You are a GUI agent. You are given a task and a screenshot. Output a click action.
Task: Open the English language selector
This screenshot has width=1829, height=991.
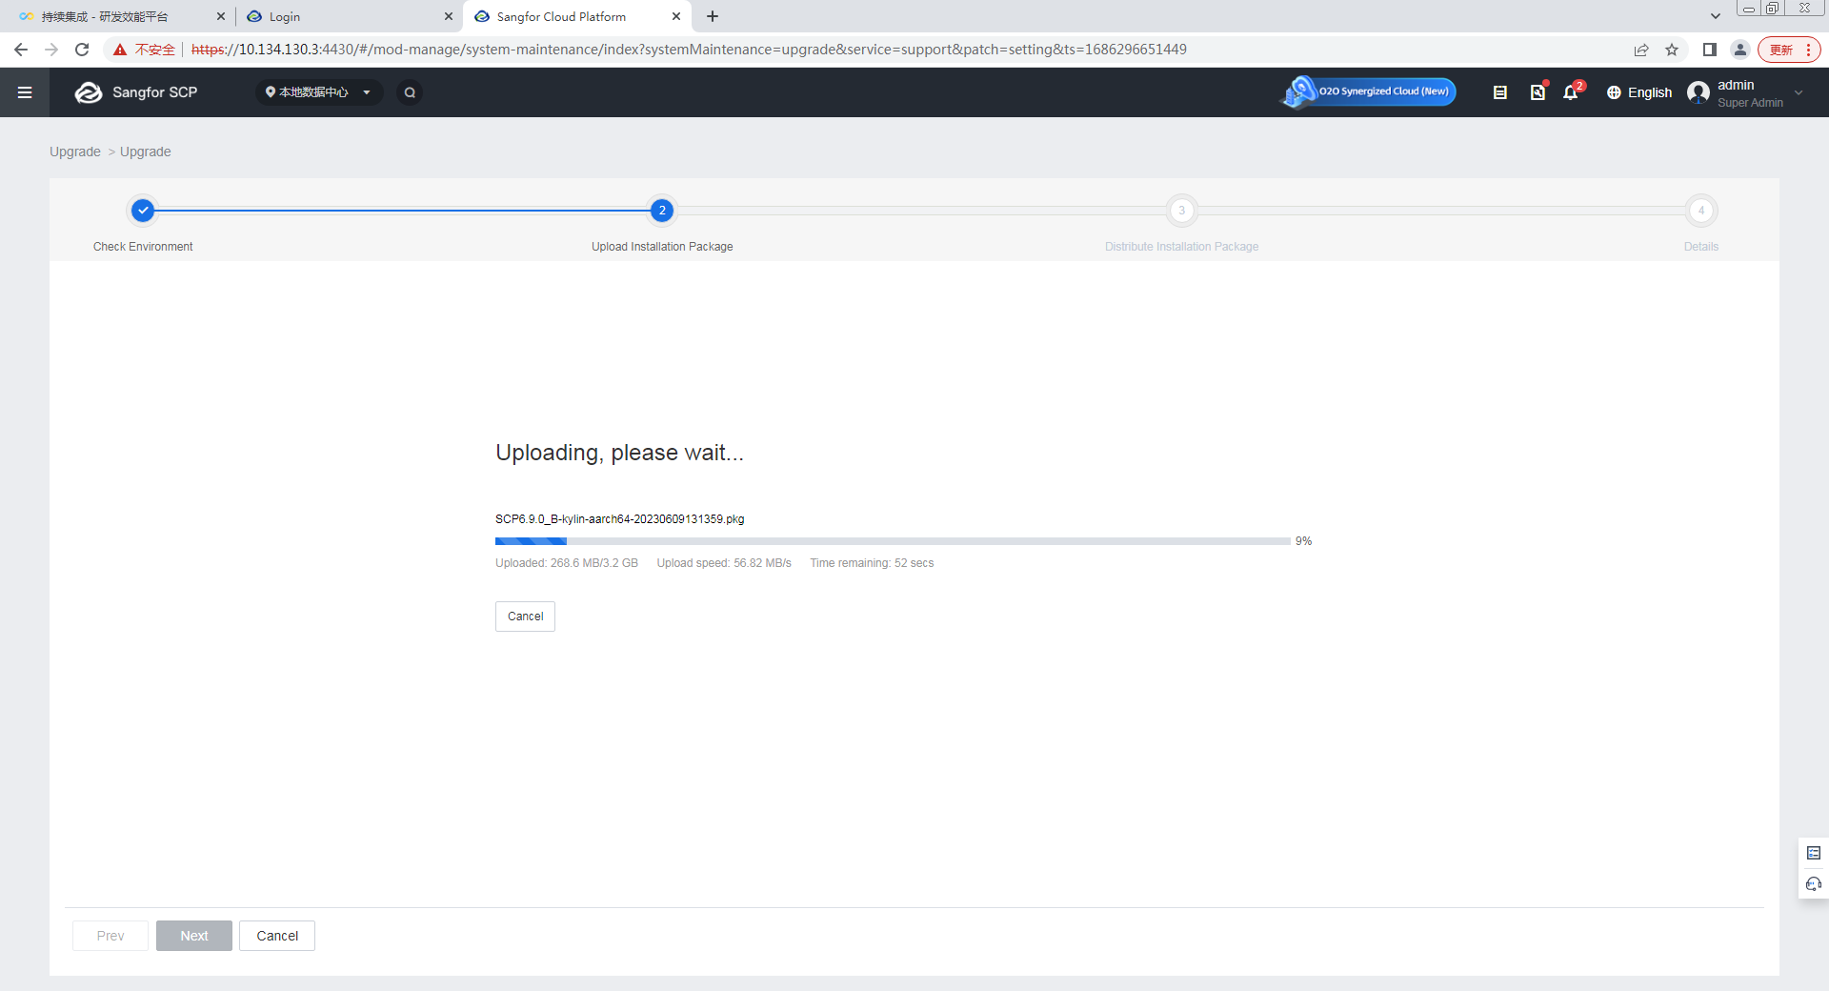(x=1639, y=92)
